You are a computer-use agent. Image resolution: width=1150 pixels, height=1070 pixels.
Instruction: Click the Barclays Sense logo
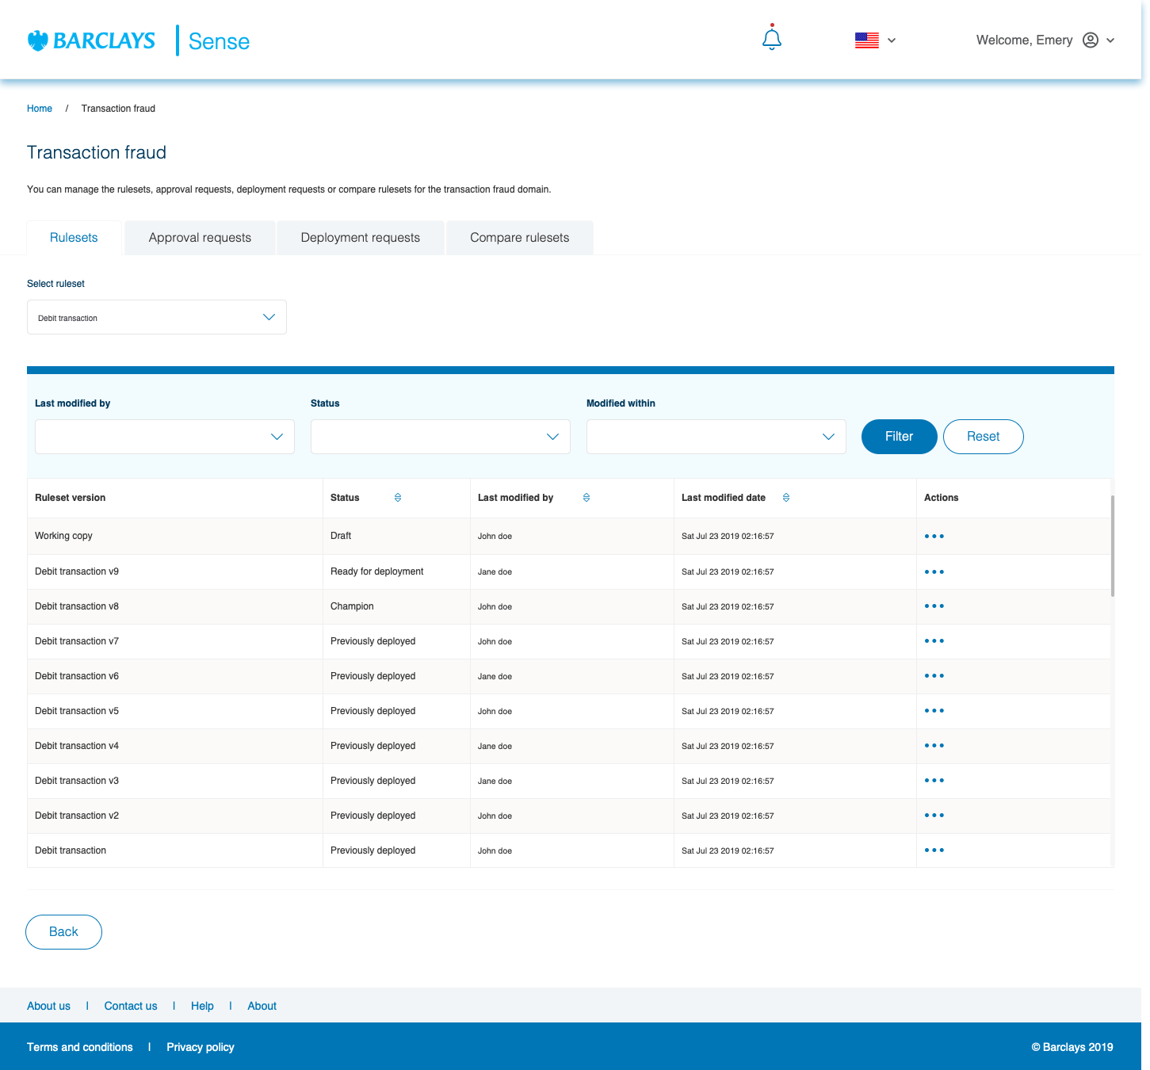point(139,40)
